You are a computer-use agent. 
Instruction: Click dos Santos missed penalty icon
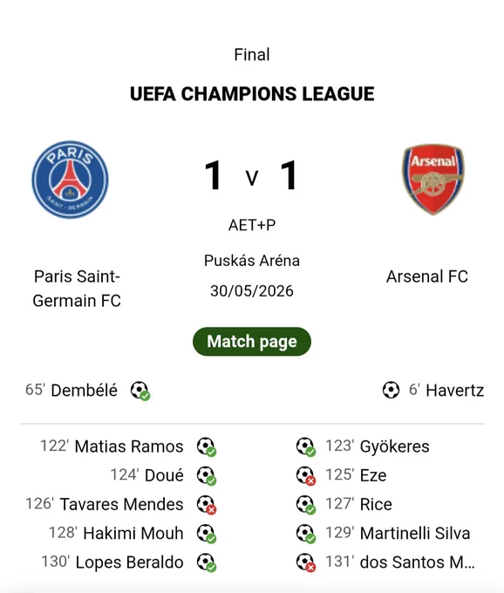pos(306,562)
